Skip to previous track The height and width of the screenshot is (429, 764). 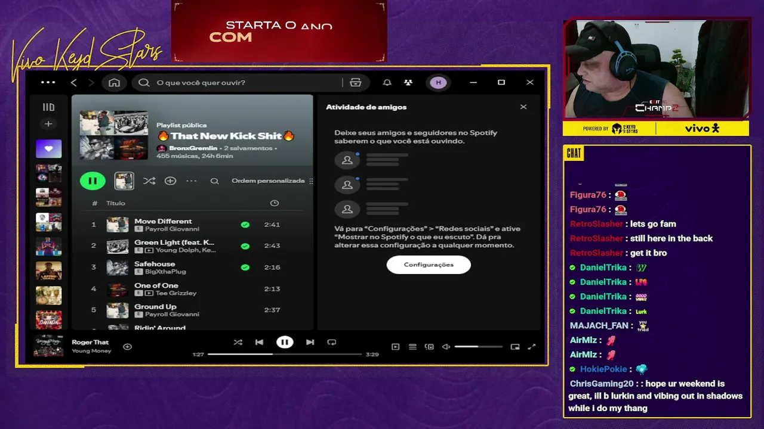(x=259, y=342)
